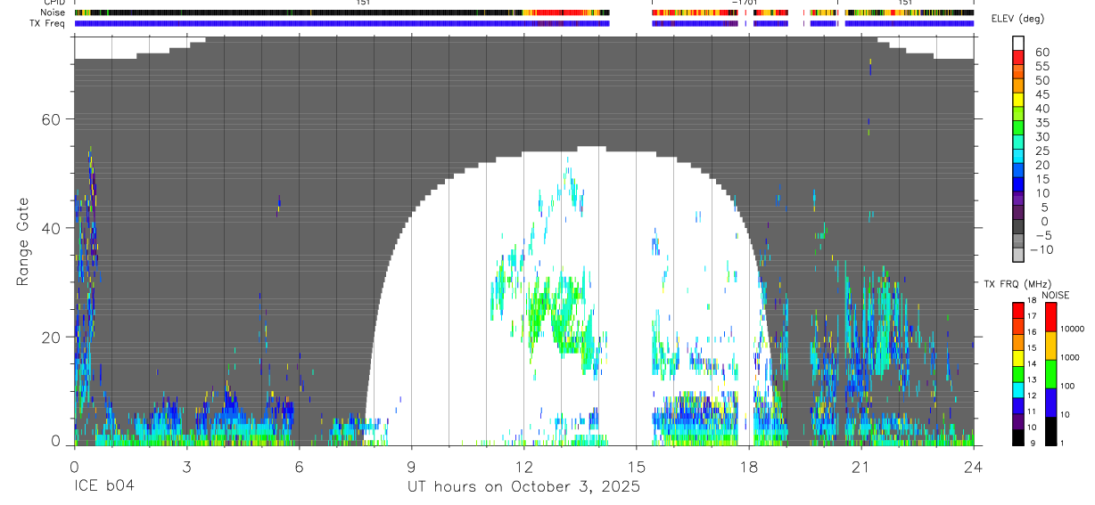Click the yellow swatch in ELEV color bar
Screen dimensions: 1095x505
click(x=1018, y=99)
